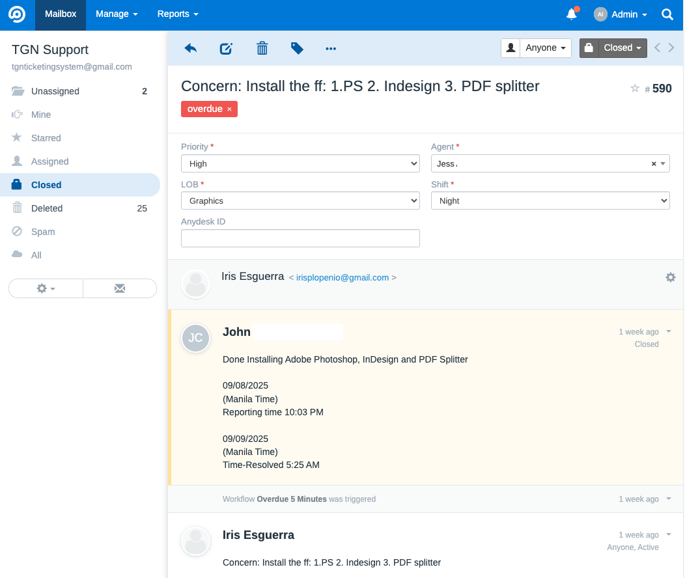This screenshot has width=685, height=578.
Task: Click the tag icon in toolbar
Action: (297, 48)
